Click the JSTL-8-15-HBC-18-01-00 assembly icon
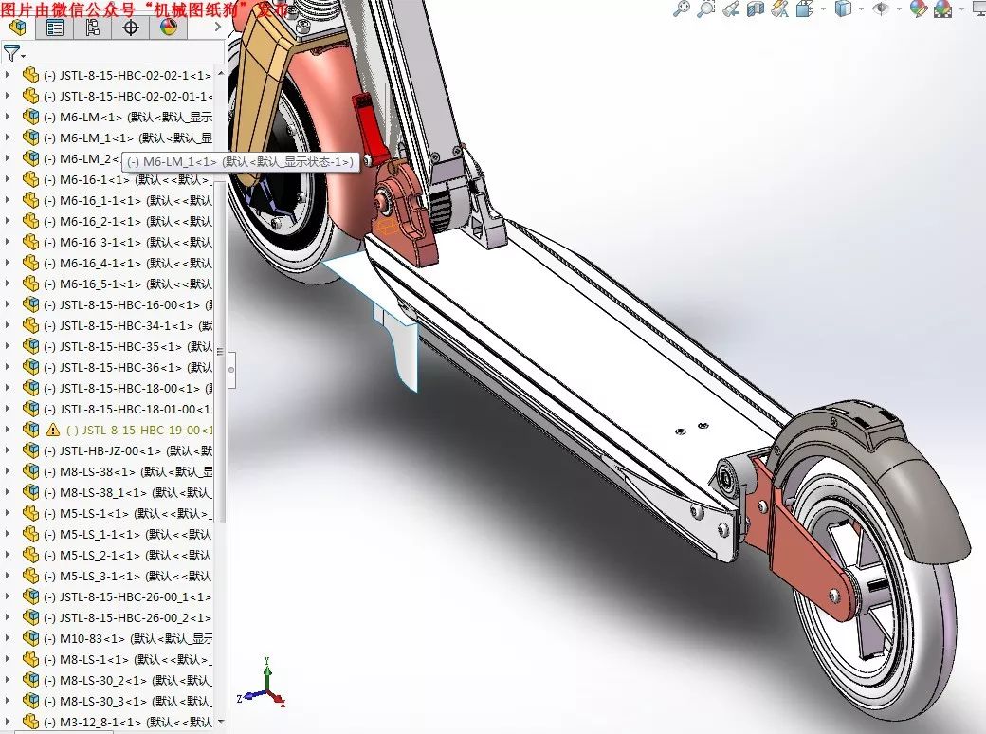Image resolution: width=986 pixels, height=734 pixels. click(x=30, y=409)
